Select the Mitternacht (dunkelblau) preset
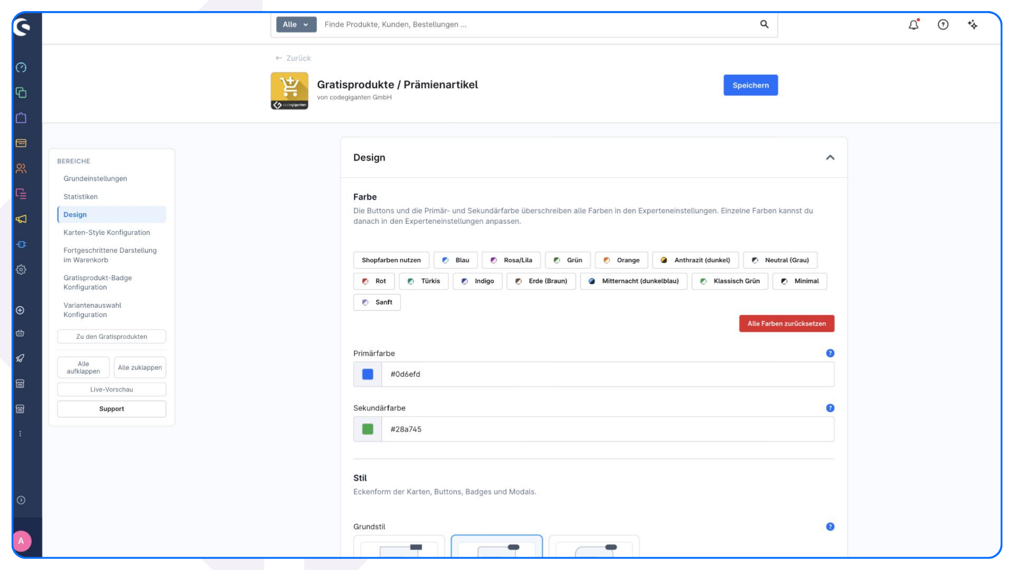Image resolution: width=1014 pixels, height=570 pixels. coord(634,281)
